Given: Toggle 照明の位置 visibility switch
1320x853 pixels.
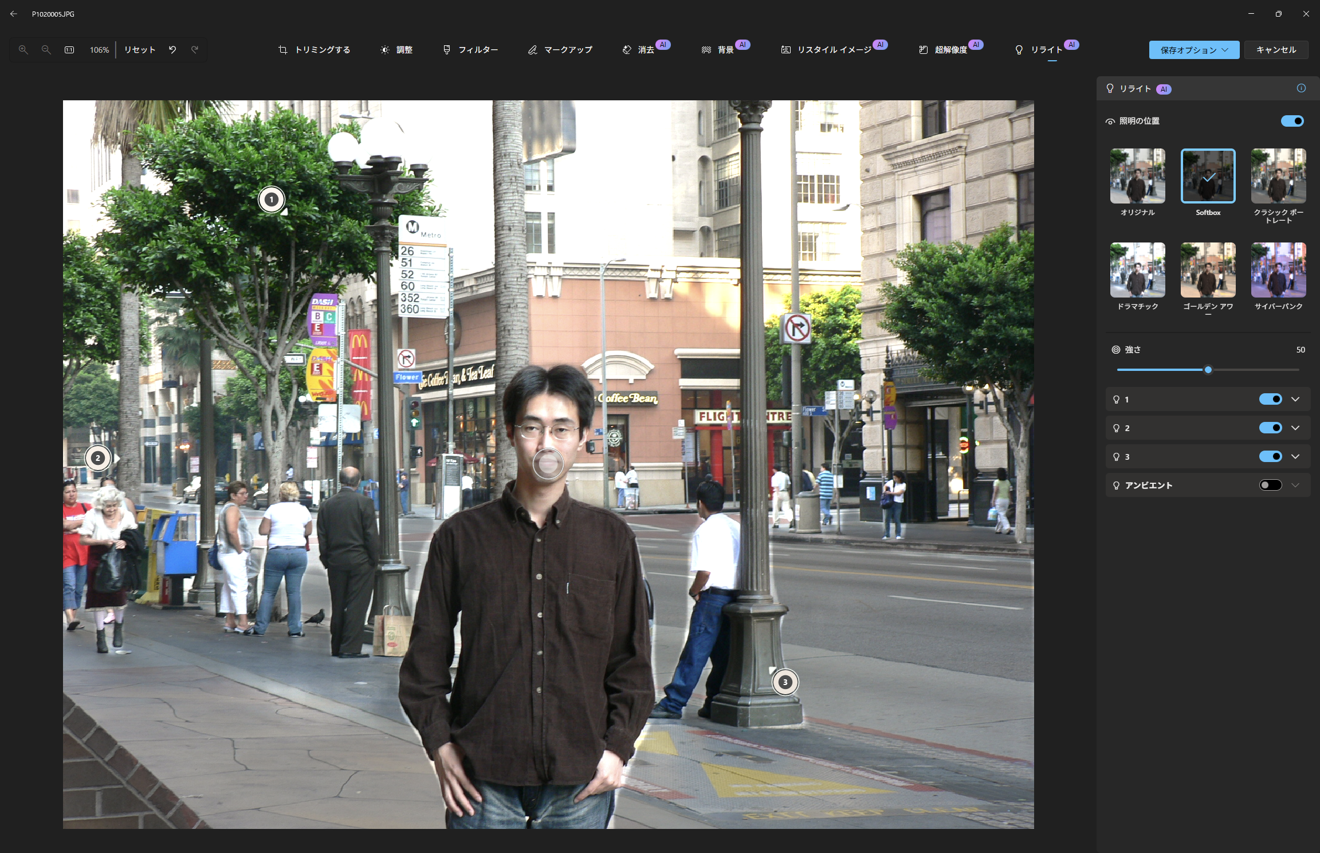Looking at the screenshot, I should pos(1292,121).
